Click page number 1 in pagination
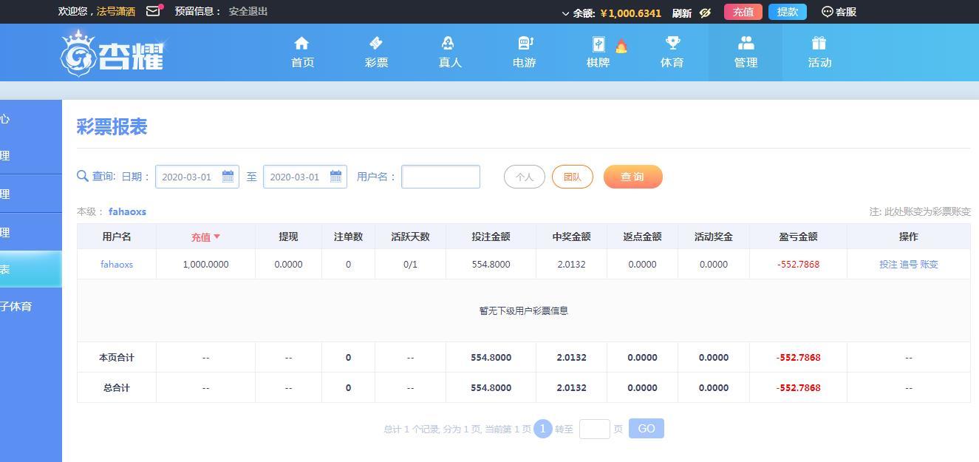This screenshot has height=462, width=979. click(543, 429)
